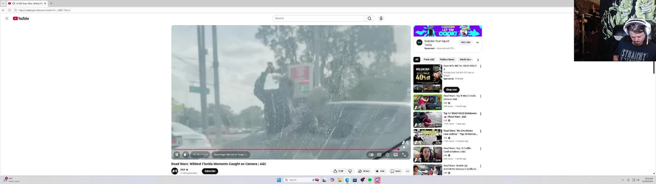
Task: Expand the sponsored ad chevron
Action: [477, 42]
